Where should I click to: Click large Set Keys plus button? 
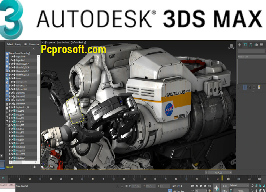pyautogui.click(x=216, y=188)
